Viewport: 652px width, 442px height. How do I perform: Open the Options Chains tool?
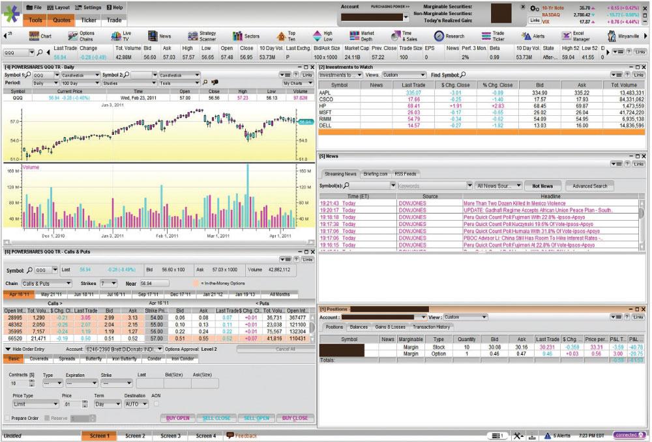pyautogui.click(x=85, y=36)
